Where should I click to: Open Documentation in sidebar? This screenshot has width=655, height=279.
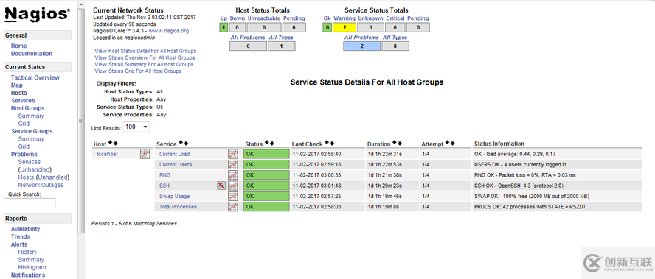point(32,54)
